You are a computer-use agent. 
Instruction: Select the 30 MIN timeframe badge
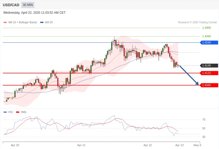point(28,5)
